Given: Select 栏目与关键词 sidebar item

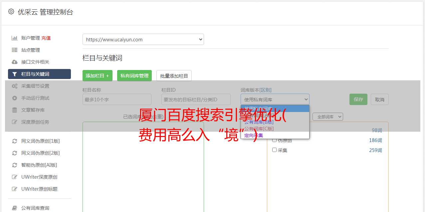Looking at the screenshot, I should (x=39, y=74).
